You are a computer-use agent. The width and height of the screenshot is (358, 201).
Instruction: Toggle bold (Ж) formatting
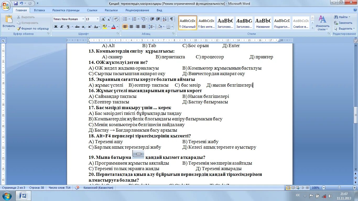(x=56, y=27)
